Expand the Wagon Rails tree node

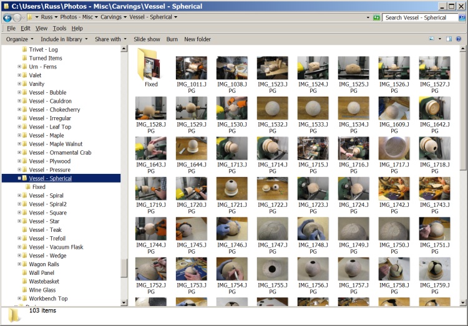[19, 264]
